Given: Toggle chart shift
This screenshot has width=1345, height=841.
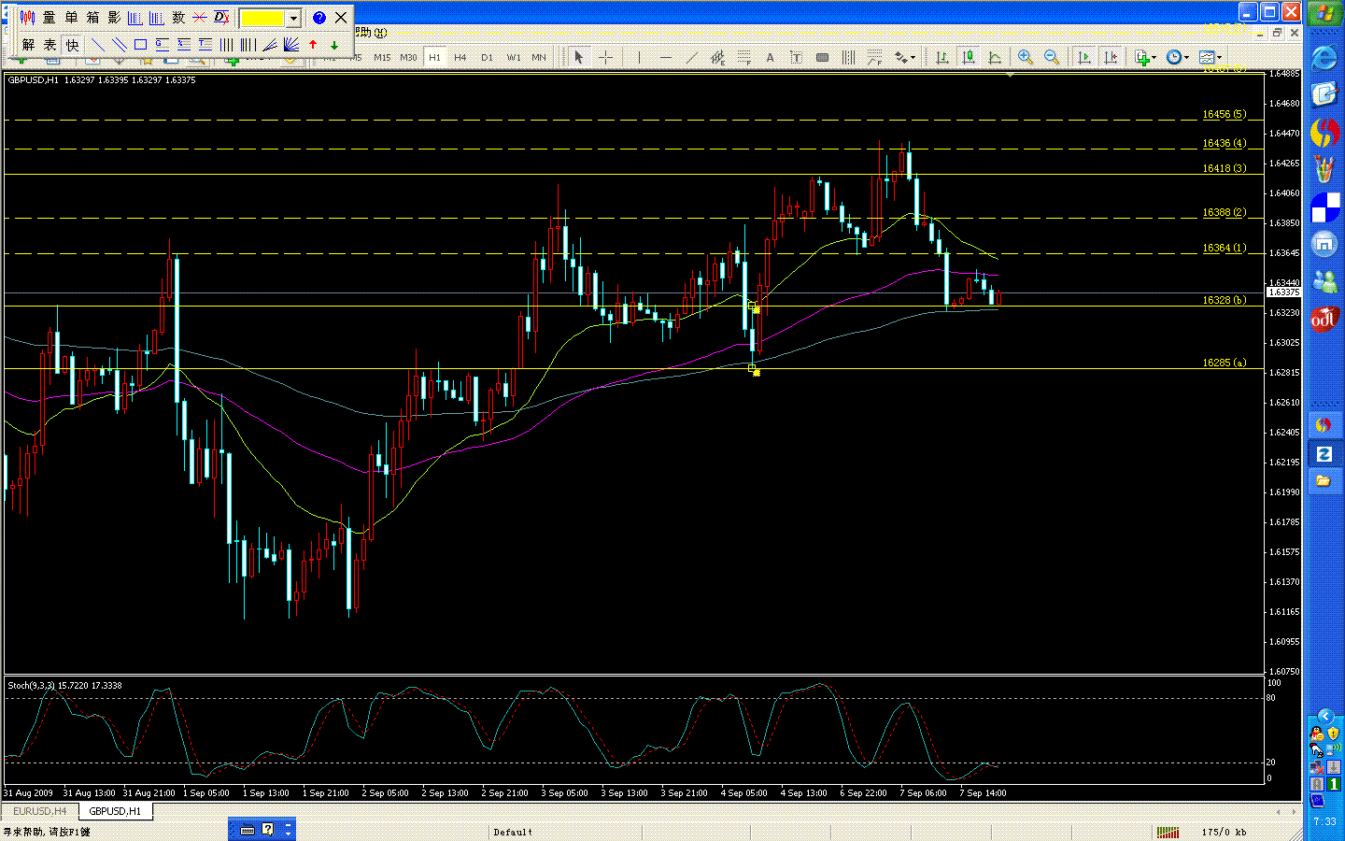Looking at the screenshot, I should click(1110, 58).
